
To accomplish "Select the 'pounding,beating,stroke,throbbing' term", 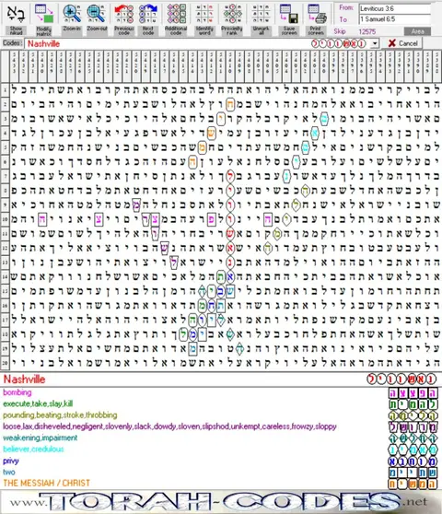I will point(60,415).
